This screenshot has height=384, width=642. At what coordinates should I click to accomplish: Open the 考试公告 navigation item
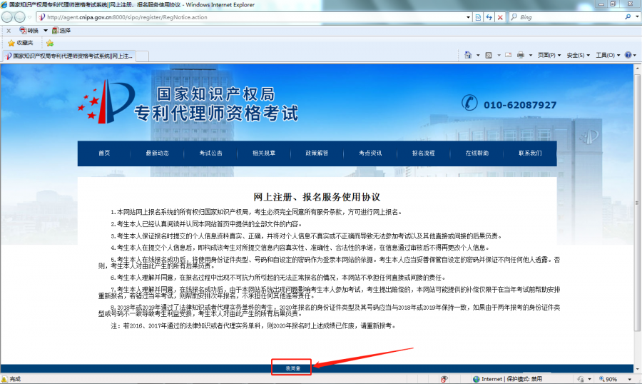pyautogui.click(x=210, y=153)
